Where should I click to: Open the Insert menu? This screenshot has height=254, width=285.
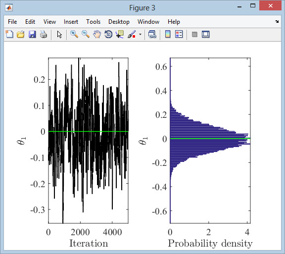71,22
